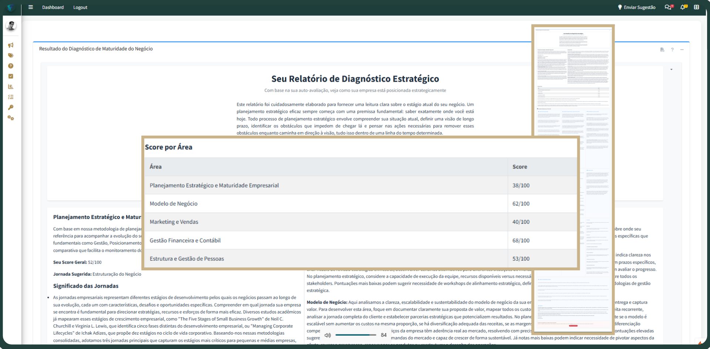The image size is (710, 349).
Task: Click 'Resultado do Diagnóstico de Maturidade' panel title
Action: (x=96, y=49)
